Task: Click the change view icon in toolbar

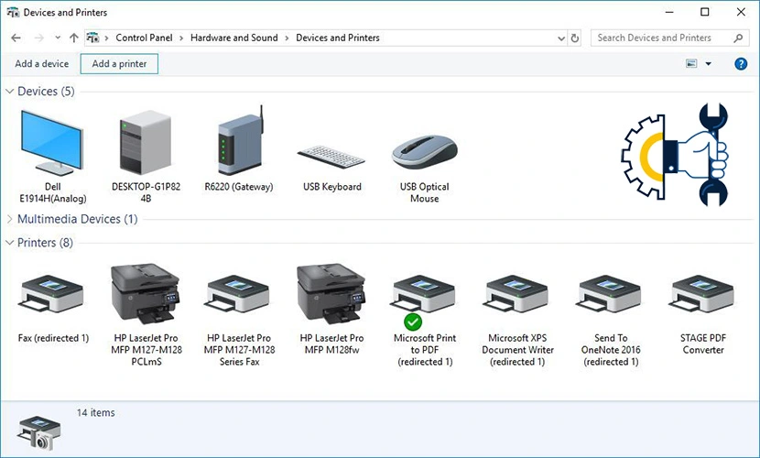Action: (x=691, y=63)
